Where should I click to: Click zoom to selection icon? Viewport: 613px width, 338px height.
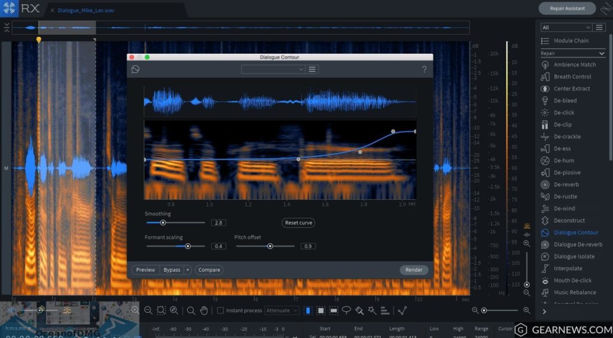coord(161,310)
